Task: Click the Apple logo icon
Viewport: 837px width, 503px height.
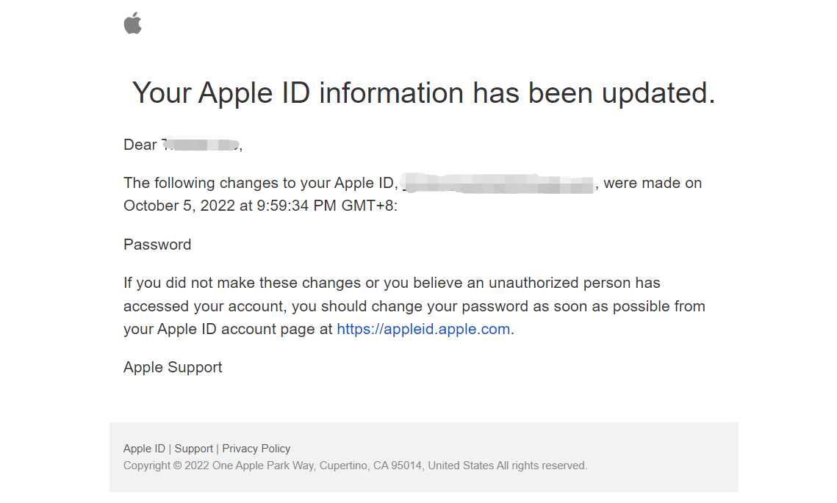Action: pos(132,23)
